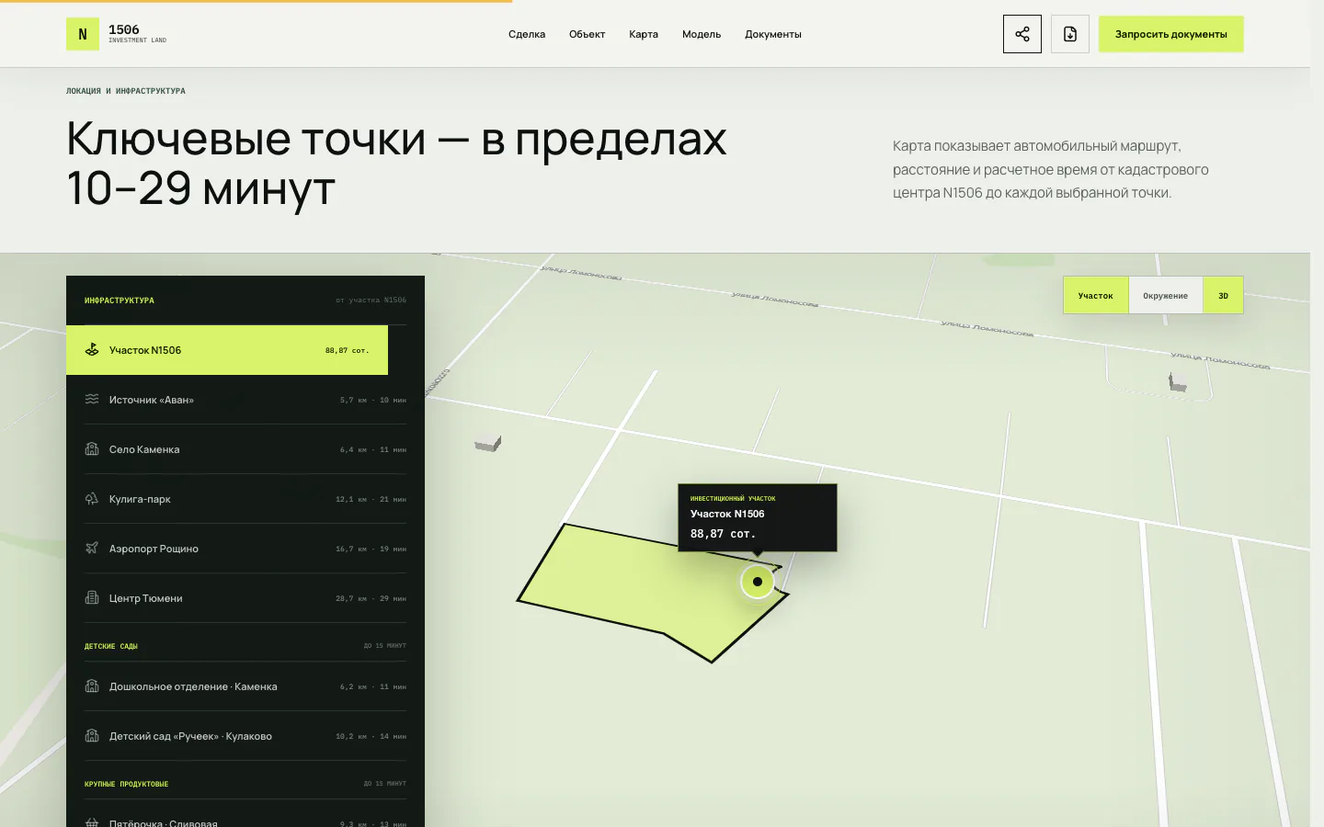This screenshot has width=1324, height=827.
Task: Select the Аэропорт Рощино row
Action: (245, 549)
